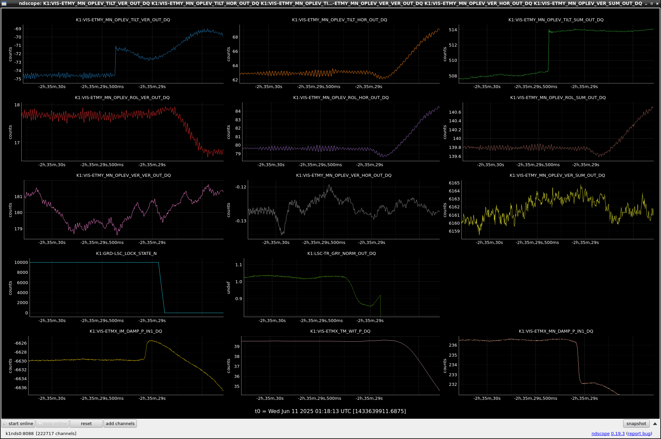Select the ROL_SUM_OUT_DQ plot title
Screen dimensions: 661x439
point(558,97)
